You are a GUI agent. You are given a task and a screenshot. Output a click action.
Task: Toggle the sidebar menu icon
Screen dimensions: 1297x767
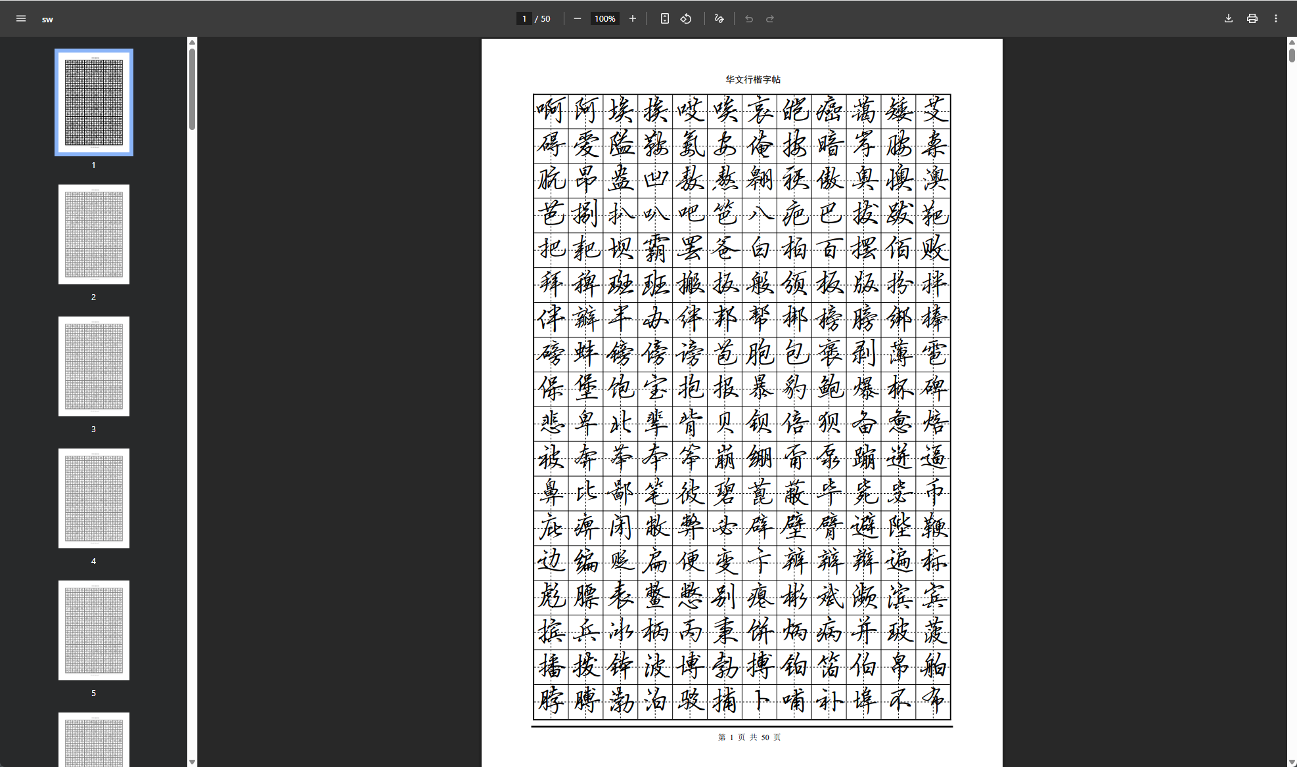[x=21, y=18]
